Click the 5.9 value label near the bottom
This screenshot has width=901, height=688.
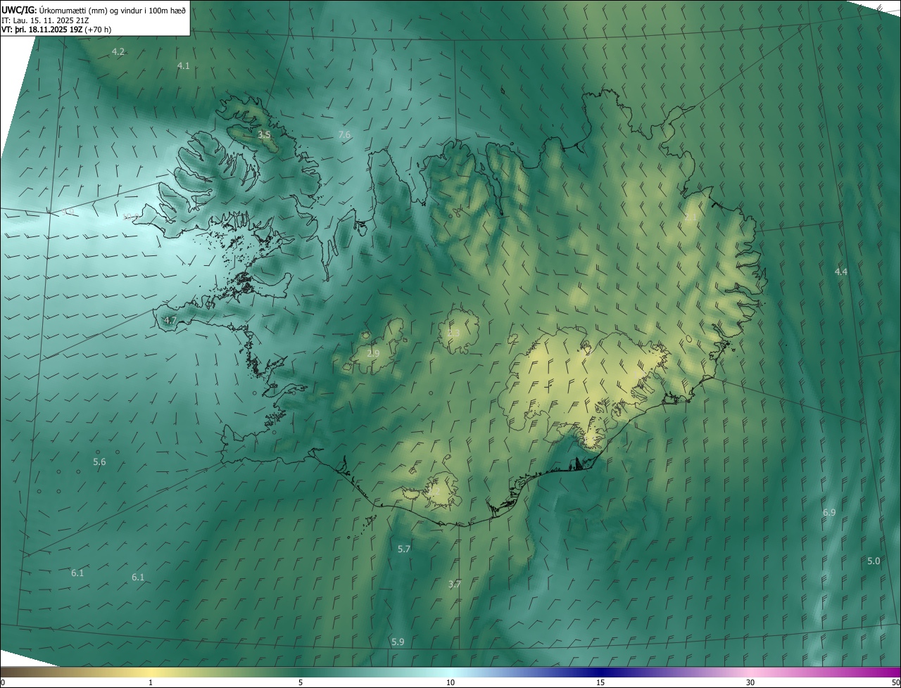point(398,642)
